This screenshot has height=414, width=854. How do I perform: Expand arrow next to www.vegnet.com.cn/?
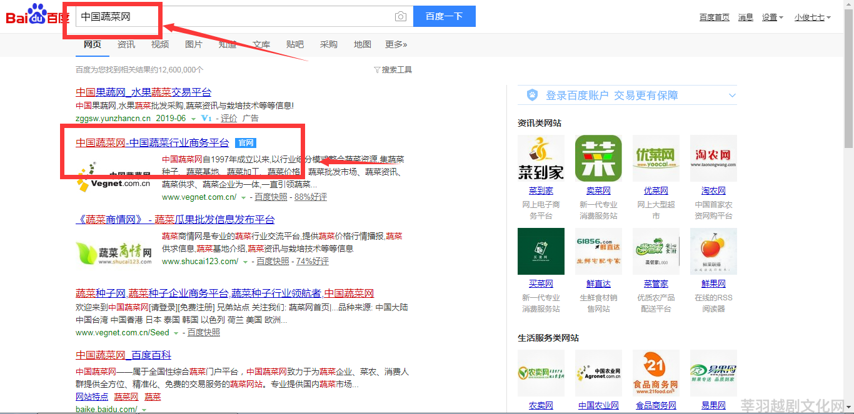point(243,197)
